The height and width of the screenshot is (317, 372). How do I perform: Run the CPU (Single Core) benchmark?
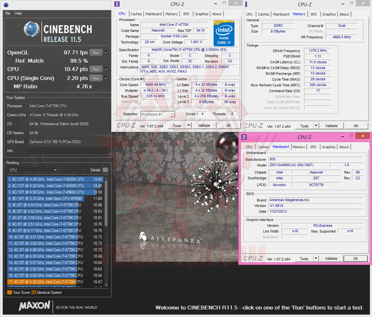[96, 78]
